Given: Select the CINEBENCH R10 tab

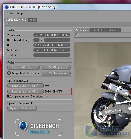Looking at the screenshot, I should [16, 20].
